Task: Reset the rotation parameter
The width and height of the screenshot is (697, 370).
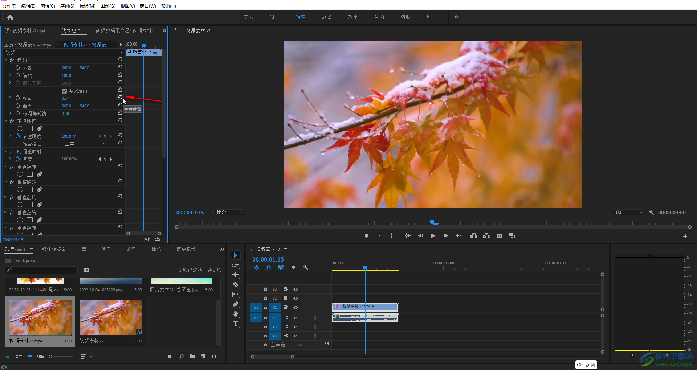Action: click(120, 97)
